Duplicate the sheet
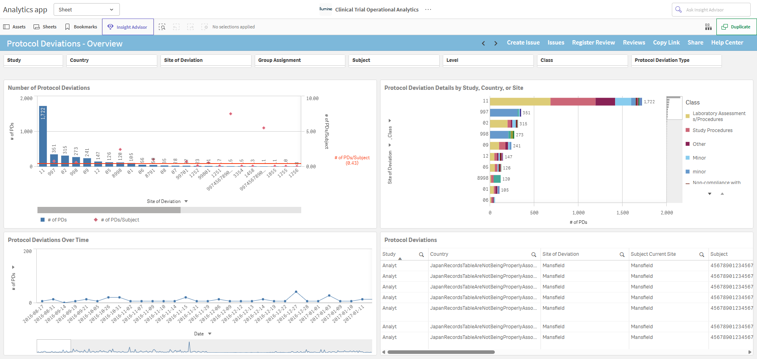This screenshot has width=757, height=359. (x=736, y=27)
